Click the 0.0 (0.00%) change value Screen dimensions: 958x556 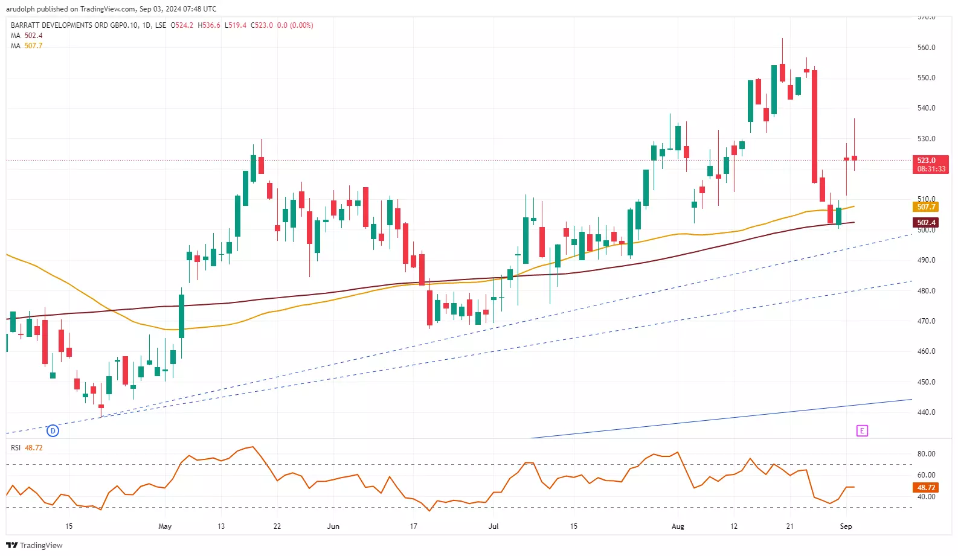click(x=295, y=25)
